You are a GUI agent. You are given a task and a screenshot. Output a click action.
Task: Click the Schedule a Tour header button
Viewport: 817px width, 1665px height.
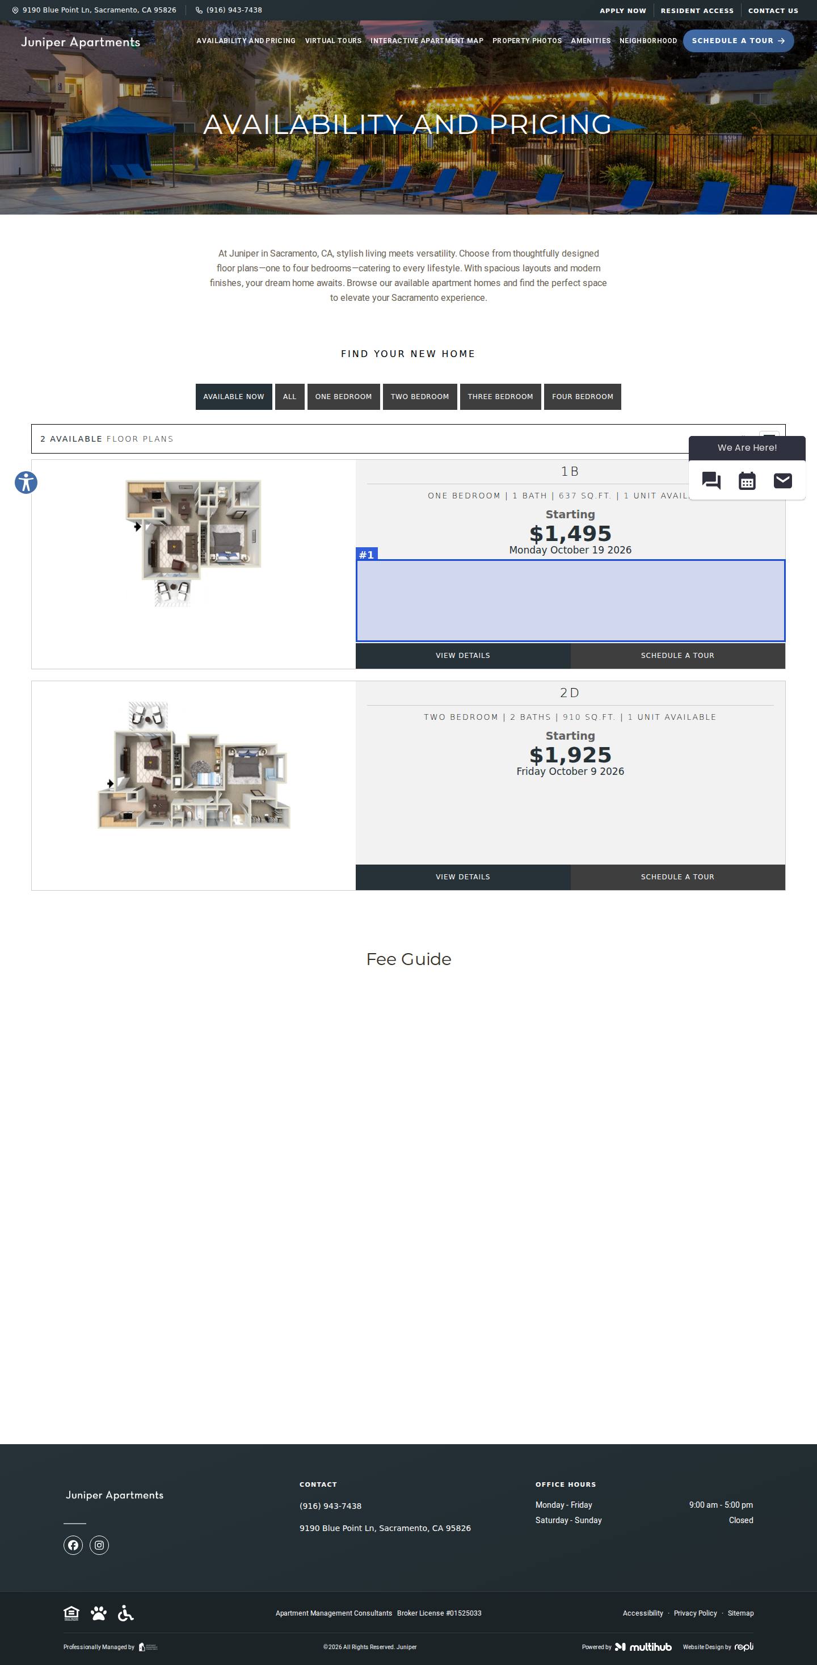(738, 41)
